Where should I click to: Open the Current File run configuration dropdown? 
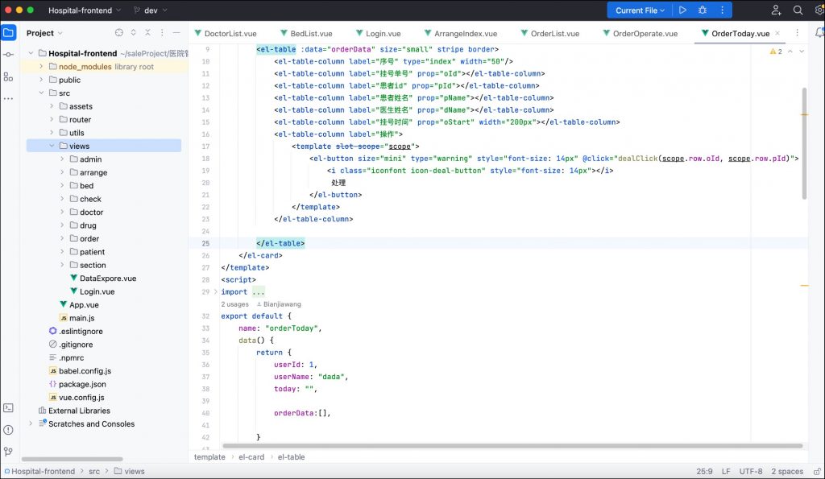coord(641,10)
